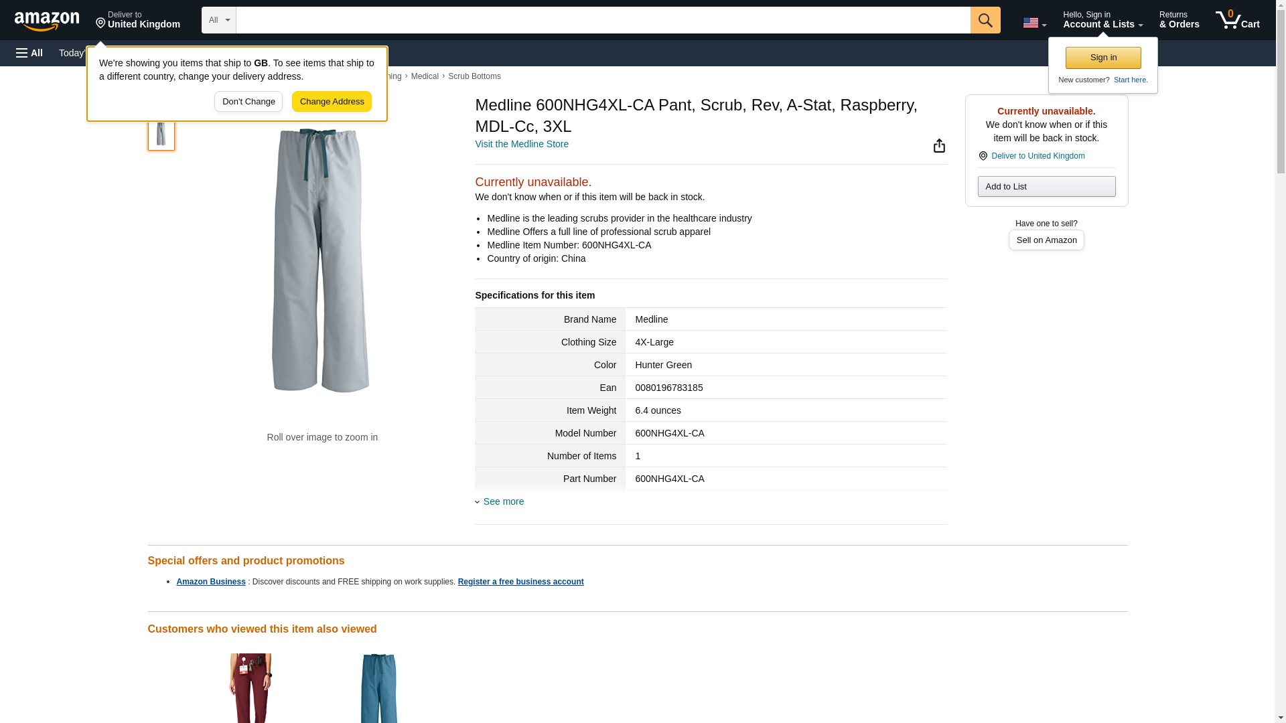Screen dimensions: 1286x723
Task: Open the Scrub Bottoms breadcrumb
Action: click(474, 76)
